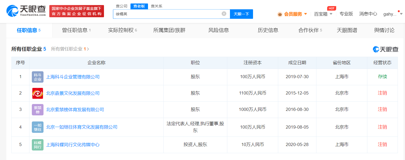
Task: Click the 所有曾任职企业 1 label
Action: (x=68, y=49)
